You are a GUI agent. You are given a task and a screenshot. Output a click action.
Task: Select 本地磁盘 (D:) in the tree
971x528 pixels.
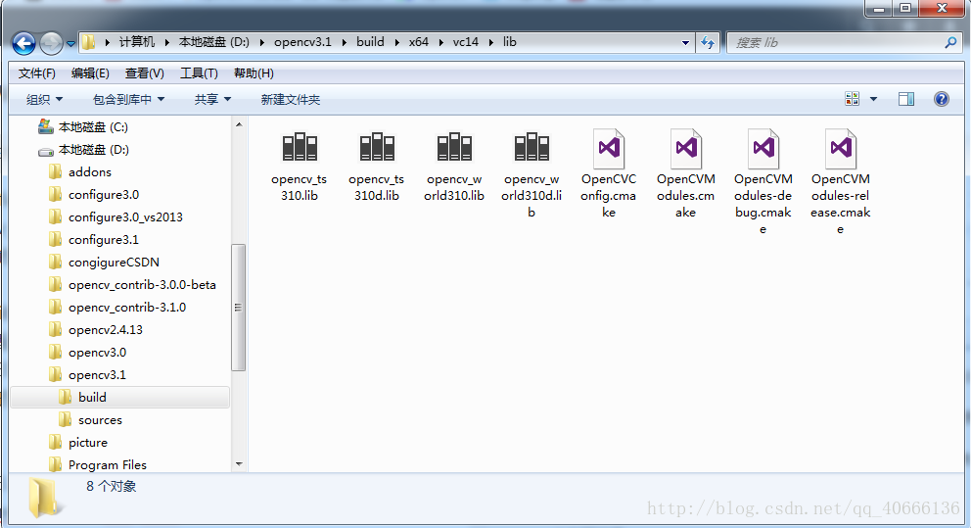94,149
